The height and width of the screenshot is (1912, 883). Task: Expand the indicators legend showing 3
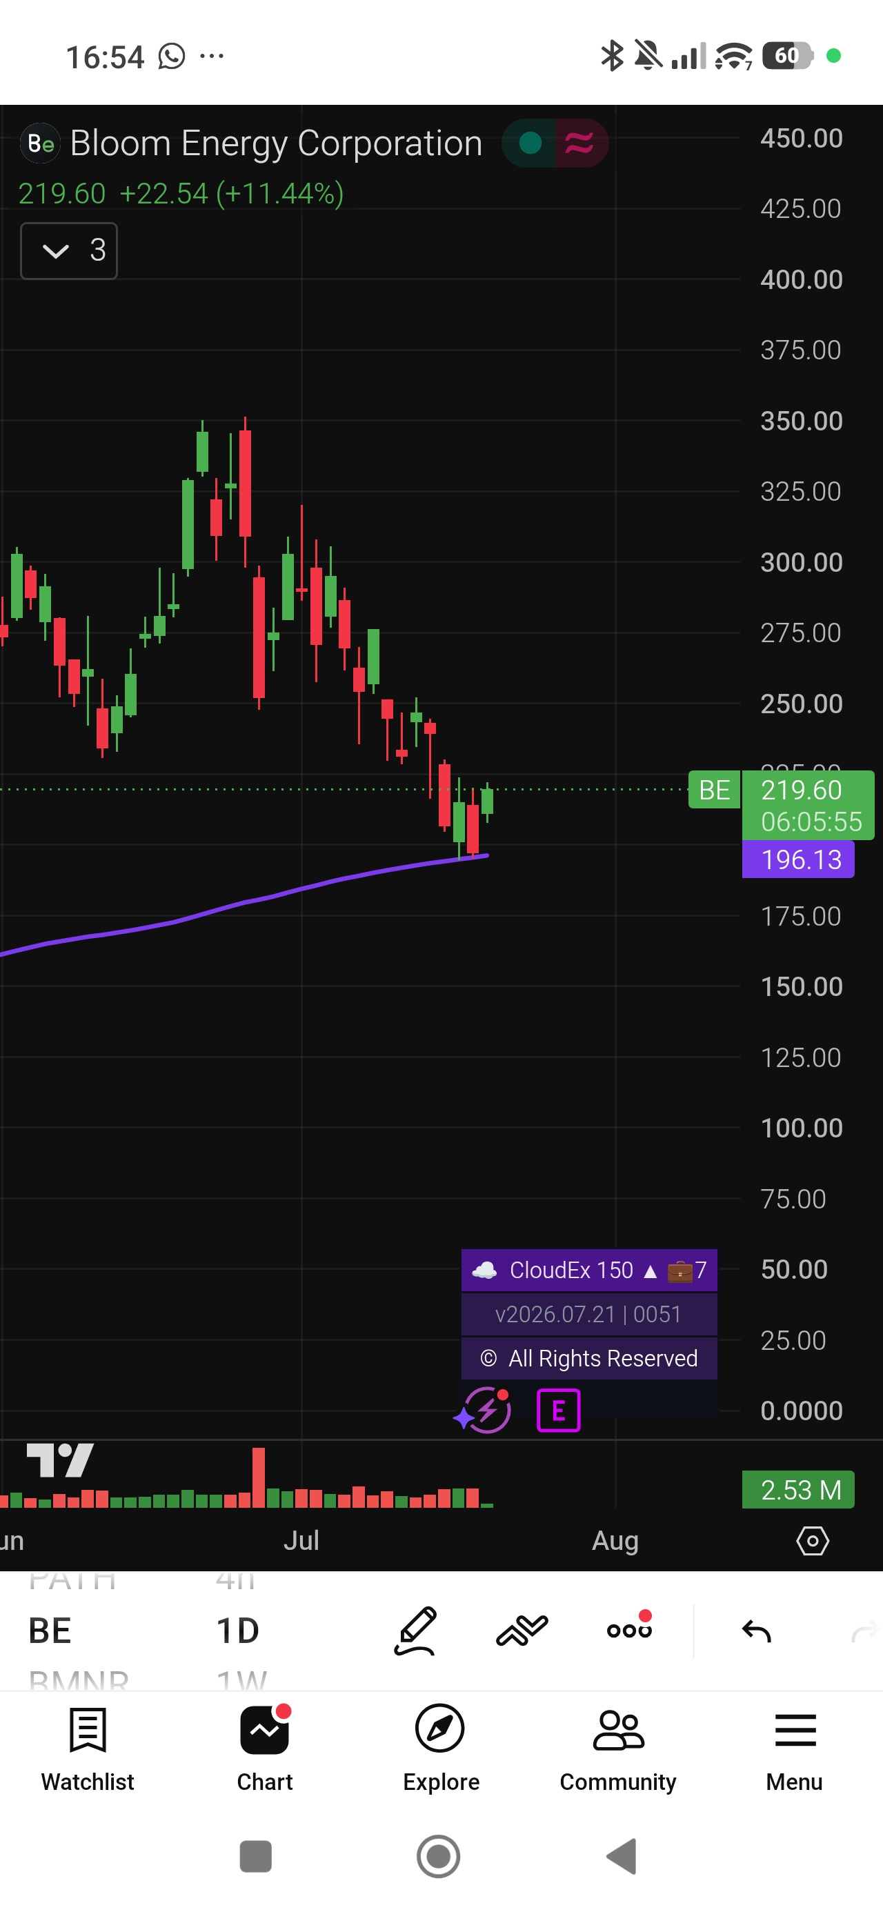coord(69,251)
